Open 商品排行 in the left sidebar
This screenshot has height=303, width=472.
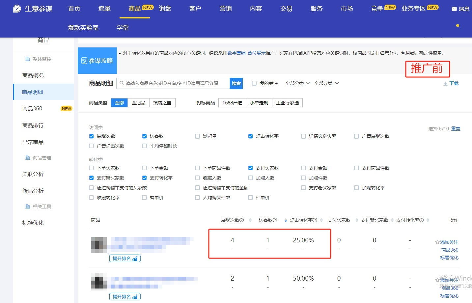pos(33,125)
